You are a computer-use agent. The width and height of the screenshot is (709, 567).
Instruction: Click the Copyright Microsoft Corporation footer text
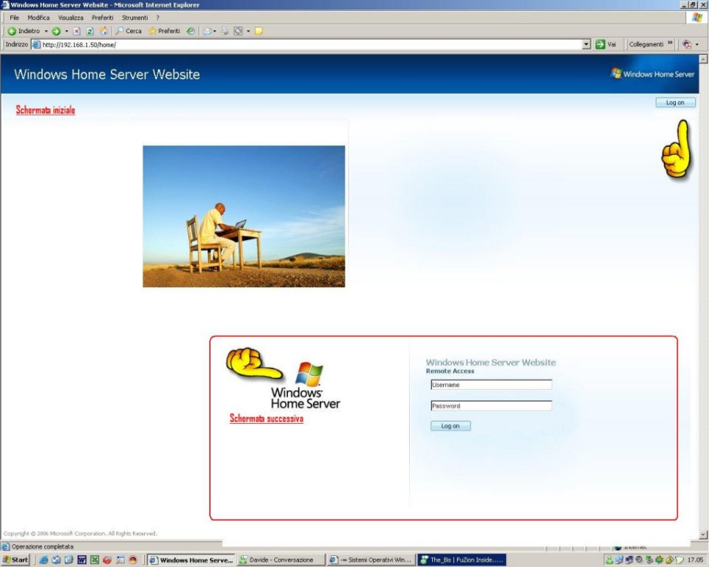80,534
